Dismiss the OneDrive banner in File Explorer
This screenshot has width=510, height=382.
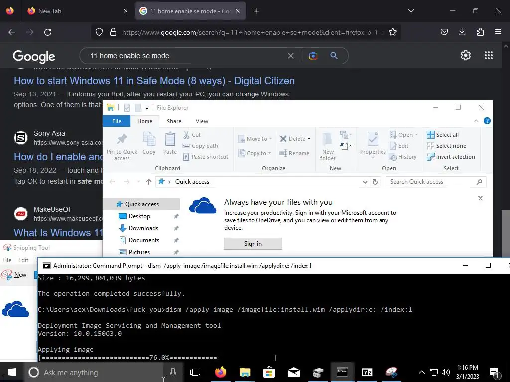tap(480, 198)
